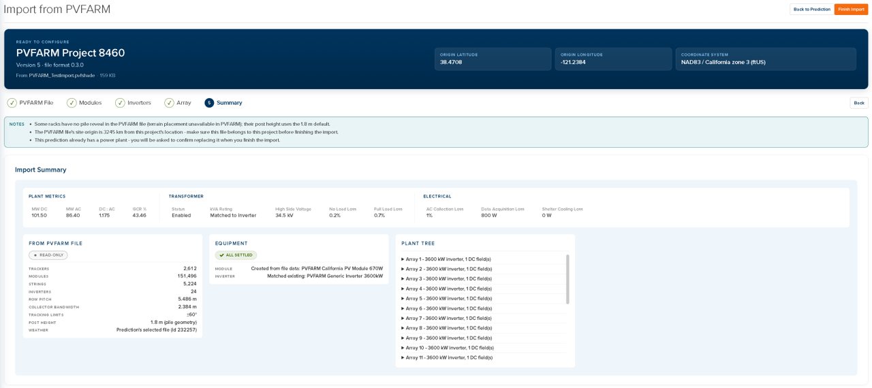Go Back to Prediction
Viewport: 872px width, 388px height.
(x=811, y=10)
